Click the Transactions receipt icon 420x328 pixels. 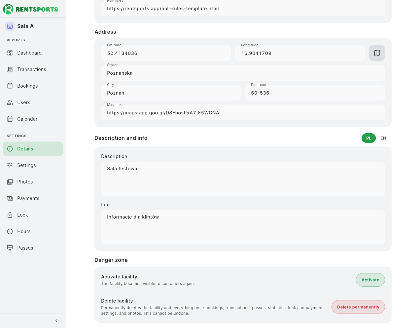pos(10,69)
